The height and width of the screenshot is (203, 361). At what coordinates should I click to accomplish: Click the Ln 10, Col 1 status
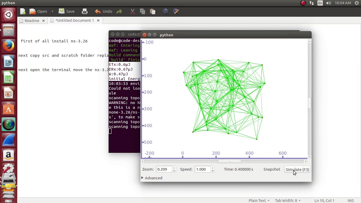click(324, 200)
